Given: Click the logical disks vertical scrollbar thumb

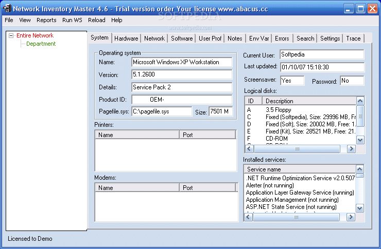Looking at the screenshot, I should [360, 116].
